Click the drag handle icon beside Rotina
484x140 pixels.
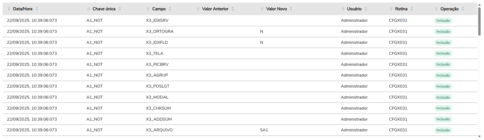391,9
